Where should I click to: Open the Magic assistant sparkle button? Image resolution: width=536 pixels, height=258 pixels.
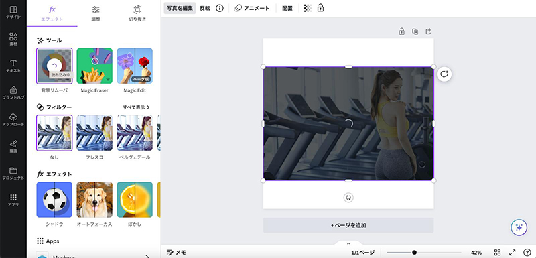519,227
